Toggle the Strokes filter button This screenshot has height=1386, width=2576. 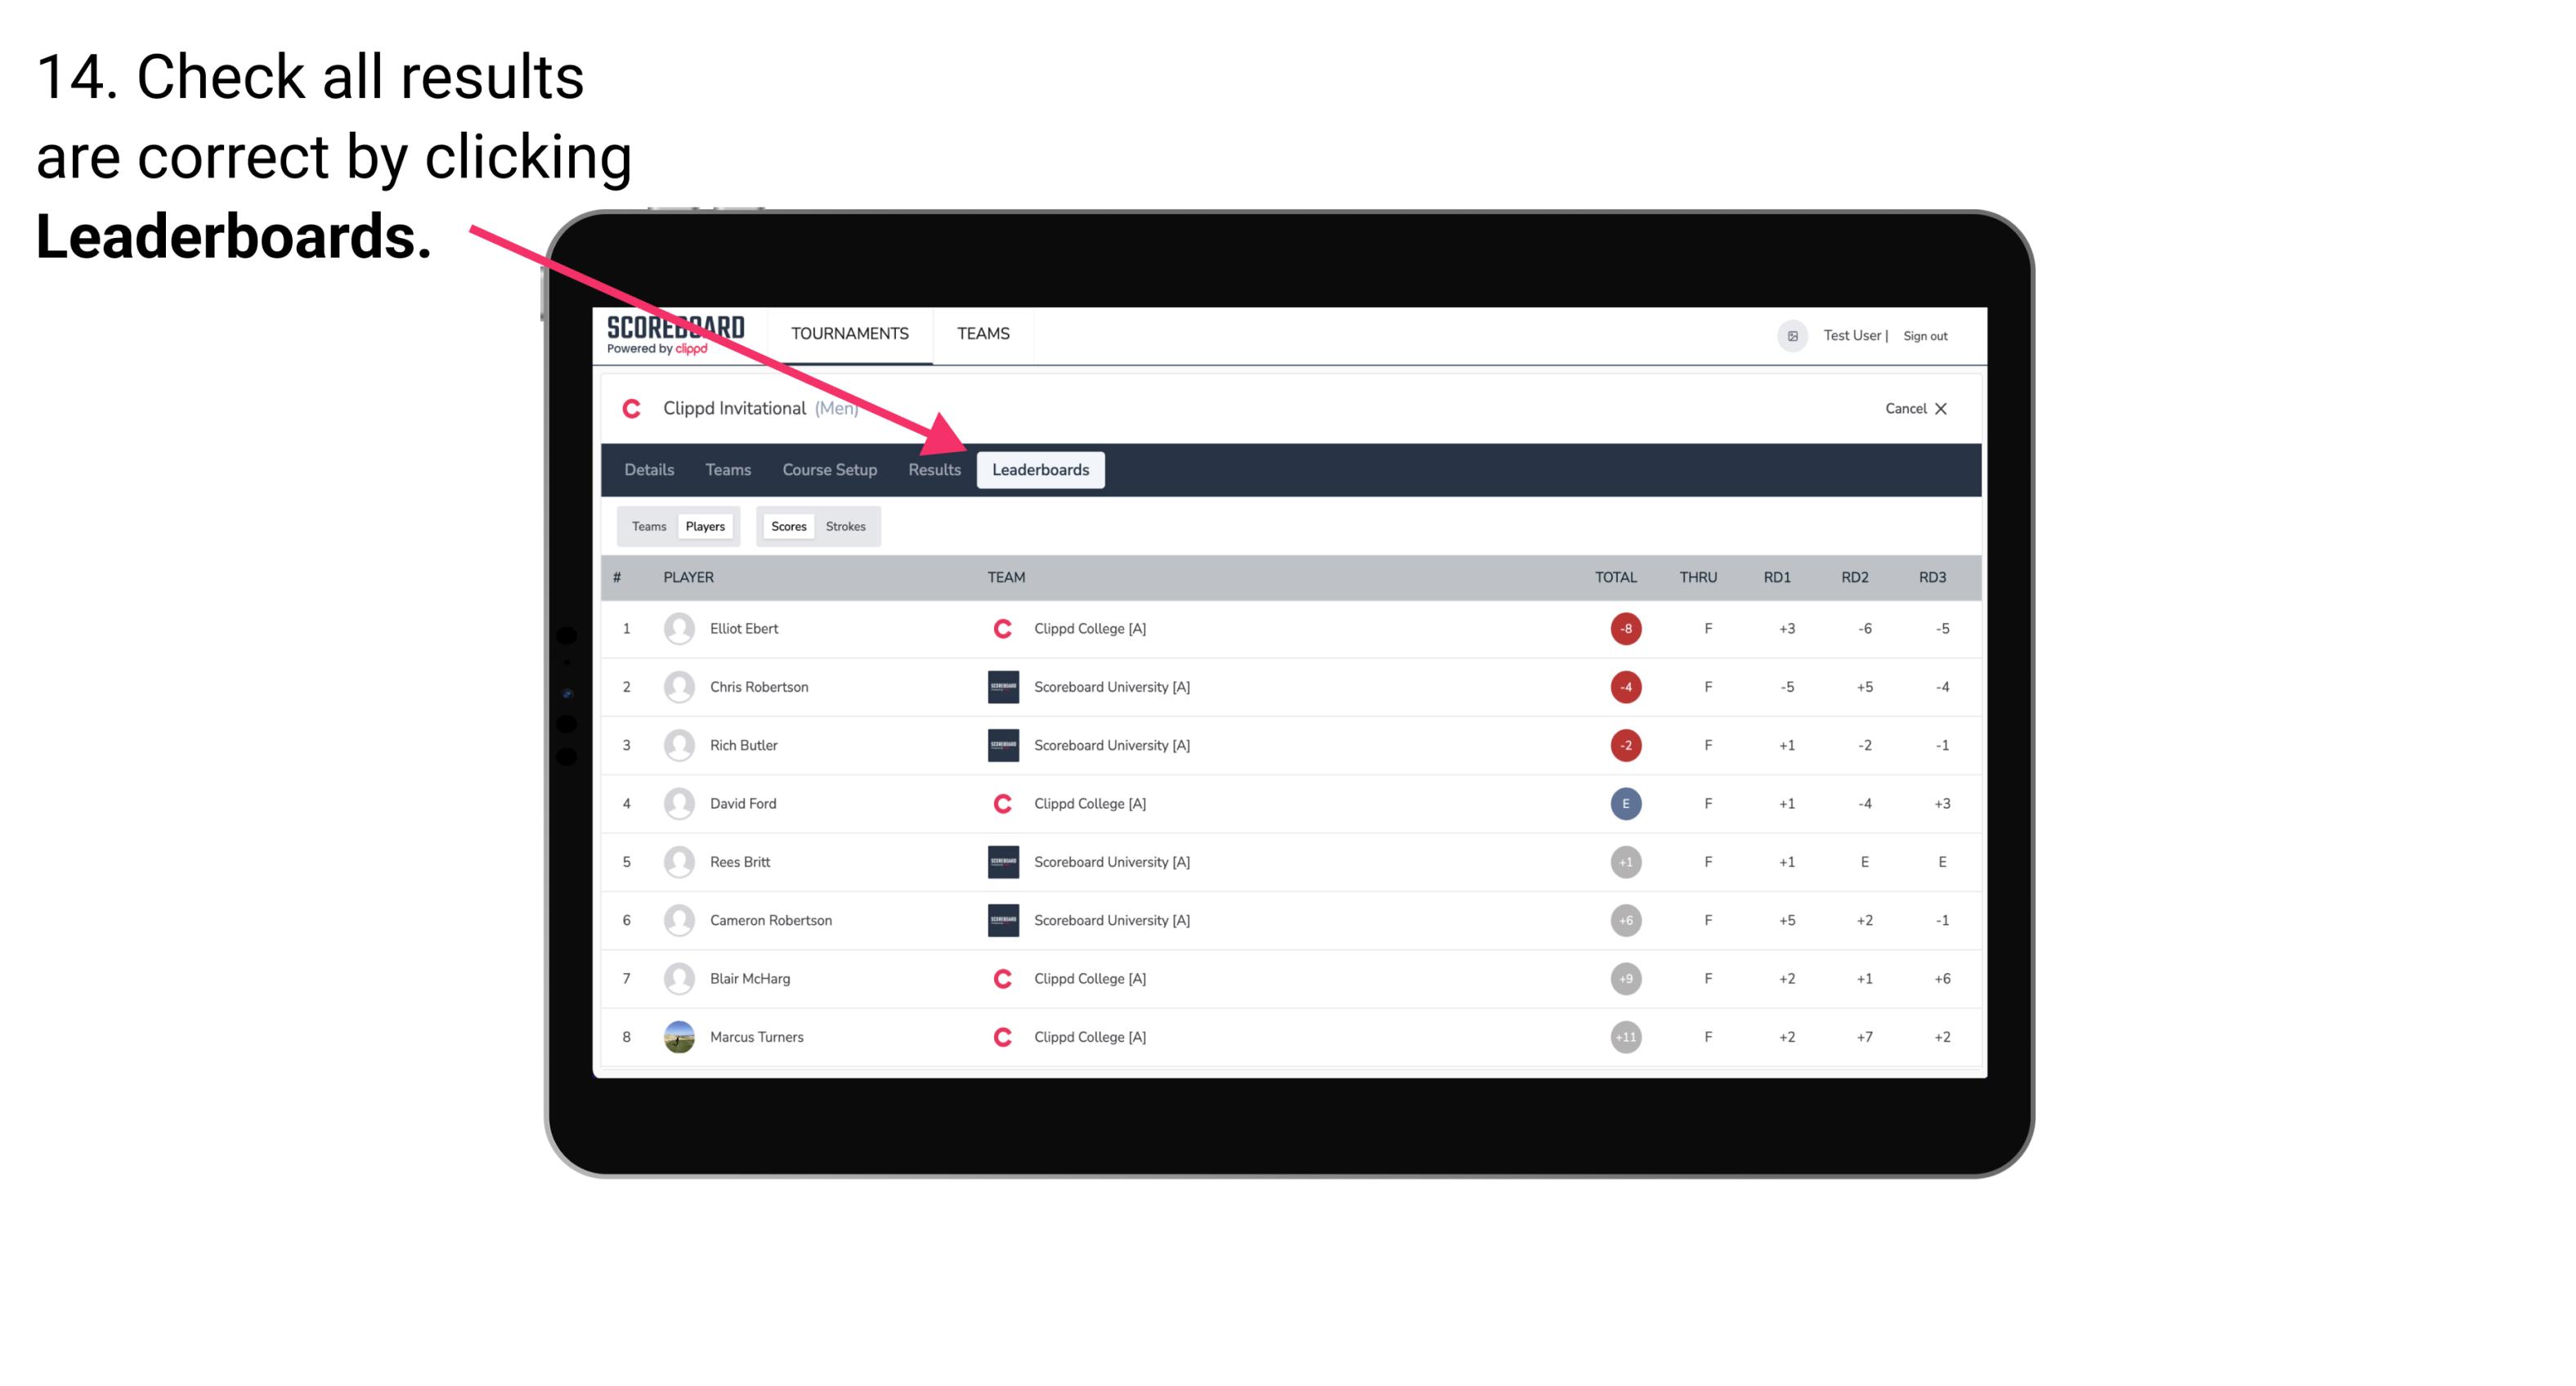pyautogui.click(x=846, y=526)
